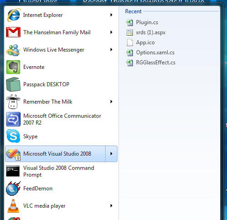Click the C# icon beside RGGlassEffect.cs

(x=130, y=63)
